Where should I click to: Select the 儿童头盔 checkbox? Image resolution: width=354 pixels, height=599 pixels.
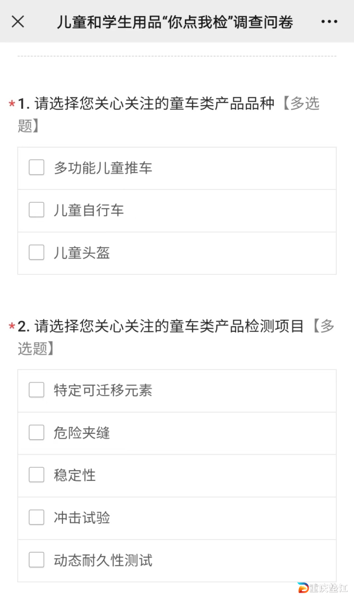click(36, 253)
